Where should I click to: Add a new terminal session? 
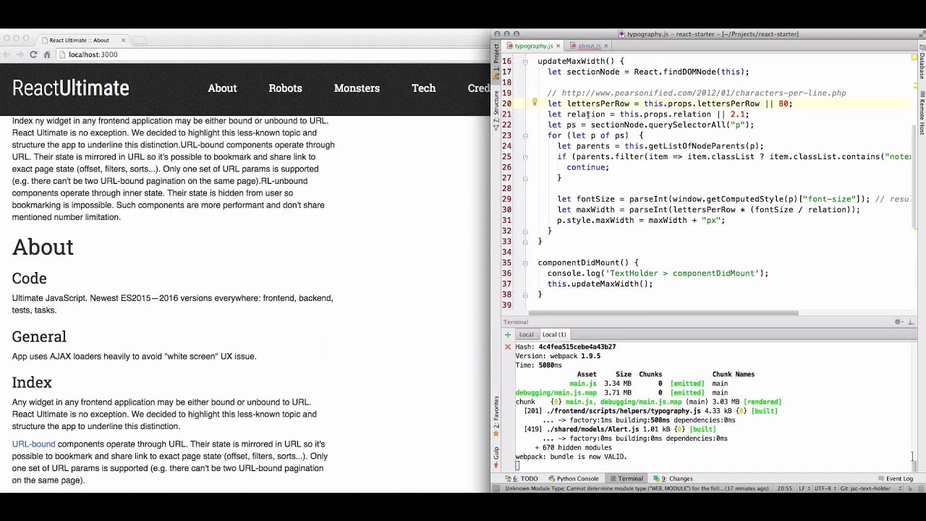point(508,334)
